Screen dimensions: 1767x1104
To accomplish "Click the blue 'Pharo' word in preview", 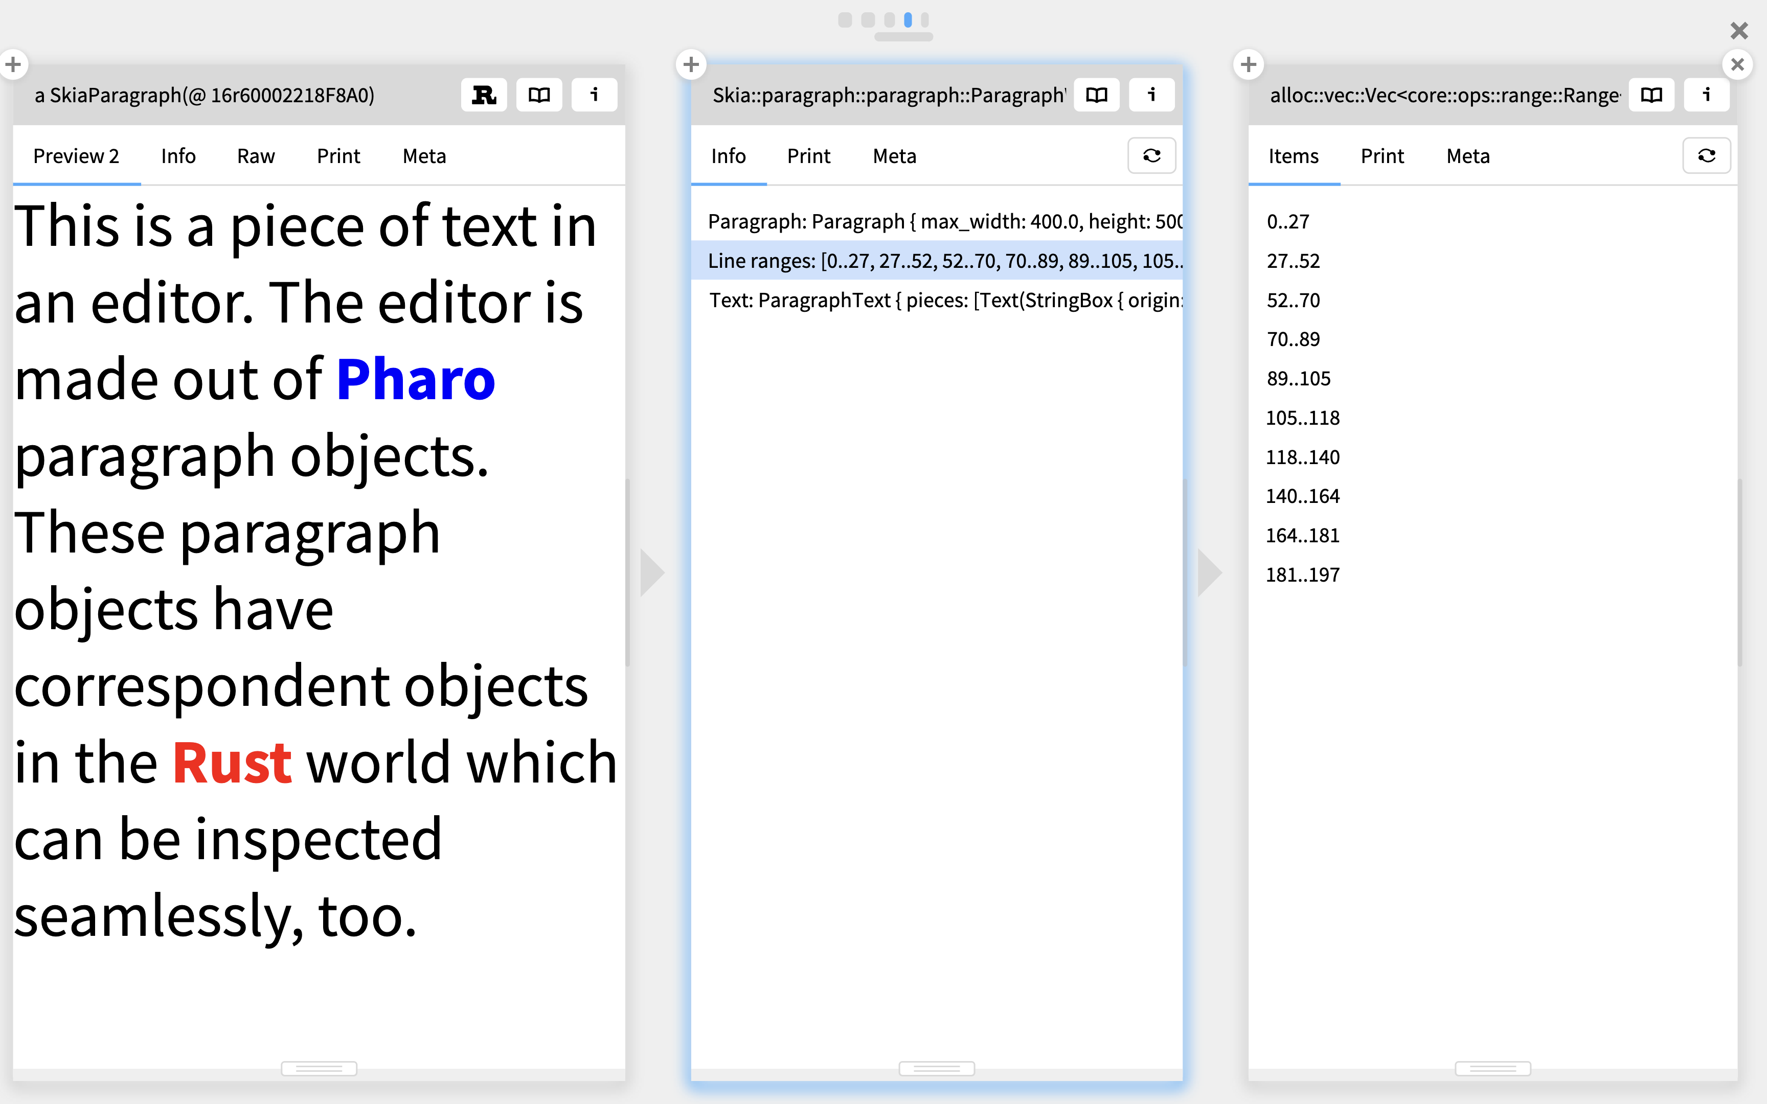I will [x=416, y=380].
